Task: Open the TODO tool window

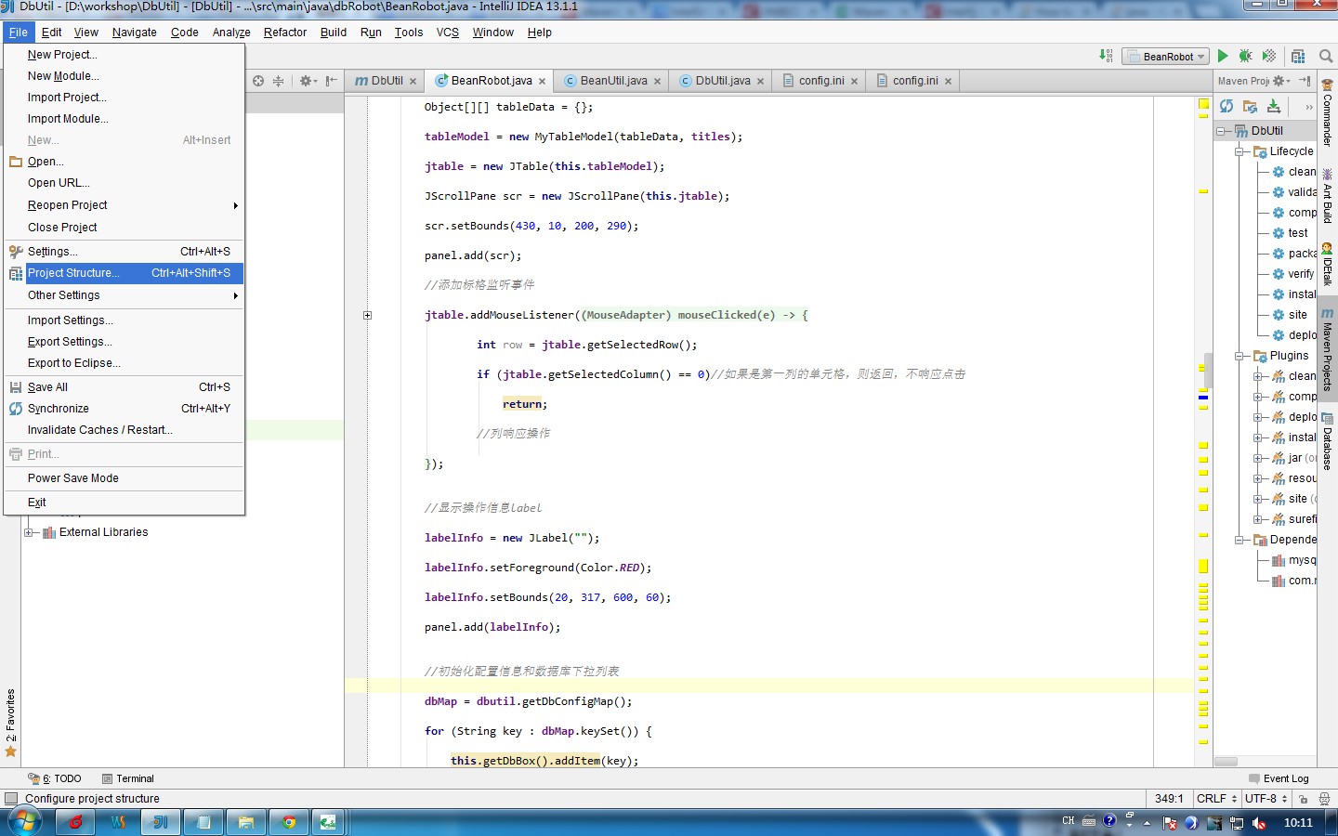Action: [55, 778]
